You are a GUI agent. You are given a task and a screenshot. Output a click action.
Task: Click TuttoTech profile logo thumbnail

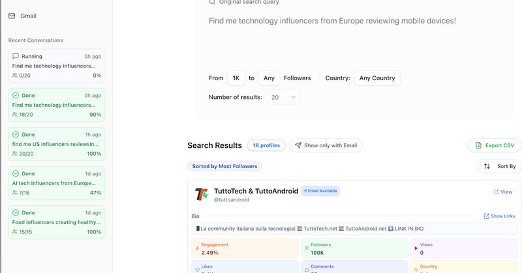point(202,195)
